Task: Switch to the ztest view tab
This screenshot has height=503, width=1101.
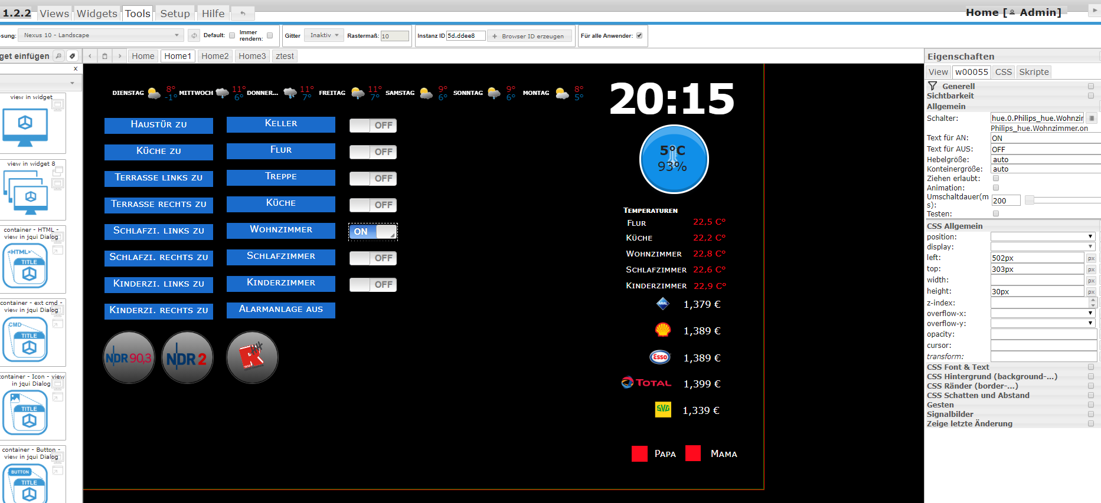Action: 285,56
